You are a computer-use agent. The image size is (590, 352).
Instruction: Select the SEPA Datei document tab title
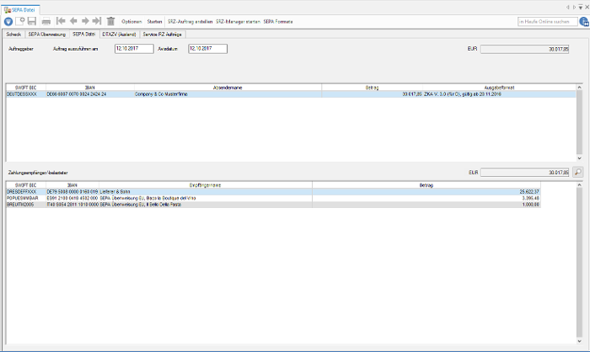24,10
